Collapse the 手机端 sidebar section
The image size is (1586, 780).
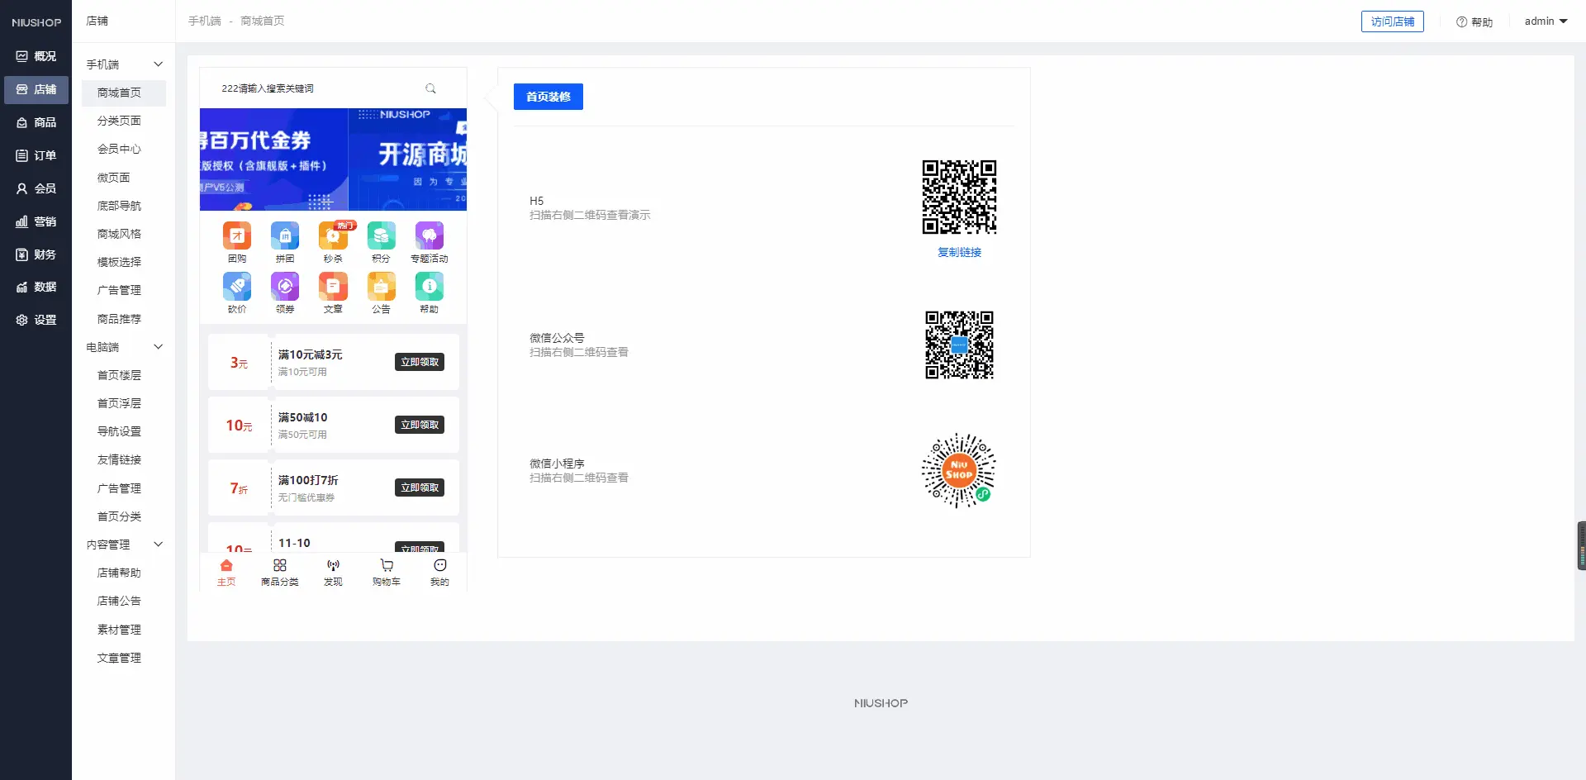click(158, 64)
